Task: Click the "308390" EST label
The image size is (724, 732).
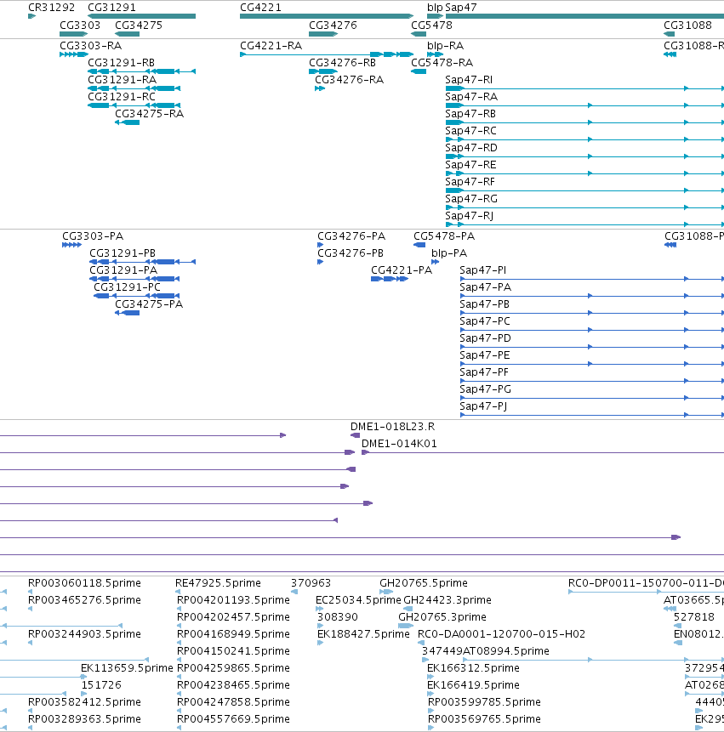Action: point(337,617)
